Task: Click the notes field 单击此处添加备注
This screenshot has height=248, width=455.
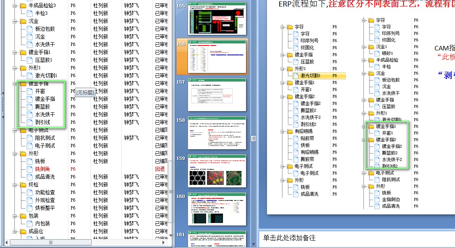Action: coord(289,238)
